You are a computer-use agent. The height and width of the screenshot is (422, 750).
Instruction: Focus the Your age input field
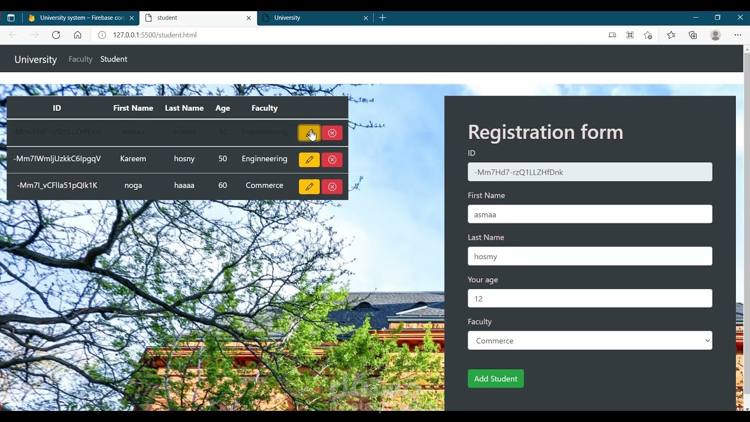coord(590,298)
